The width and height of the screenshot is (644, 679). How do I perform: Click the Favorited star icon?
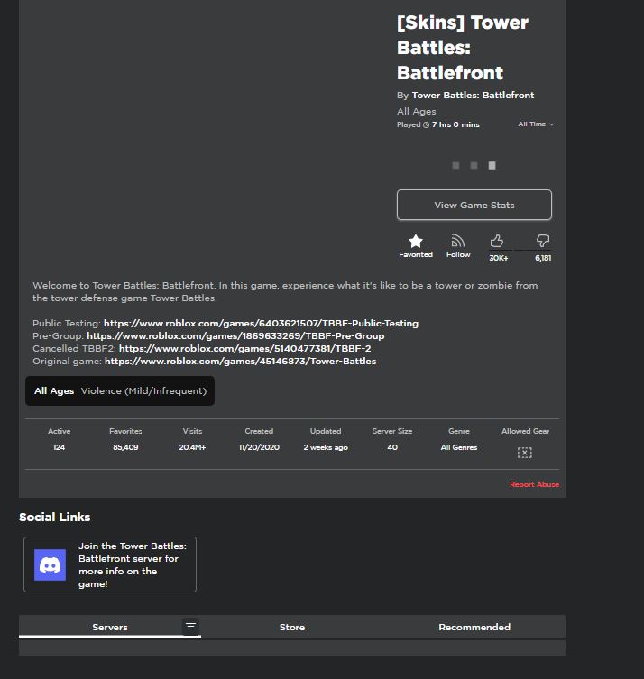pyautogui.click(x=415, y=241)
